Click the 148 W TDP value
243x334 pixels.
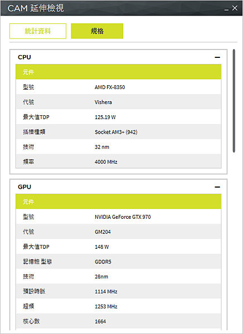(x=102, y=247)
